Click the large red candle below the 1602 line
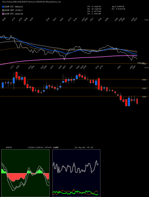This screenshot has width=149, height=197. point(99,84)
